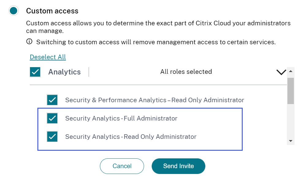The image size is (304, 177).
Task: Uncheck Security & Performance Analytics Read Only checkbox
Action: [x=52, y=100]
